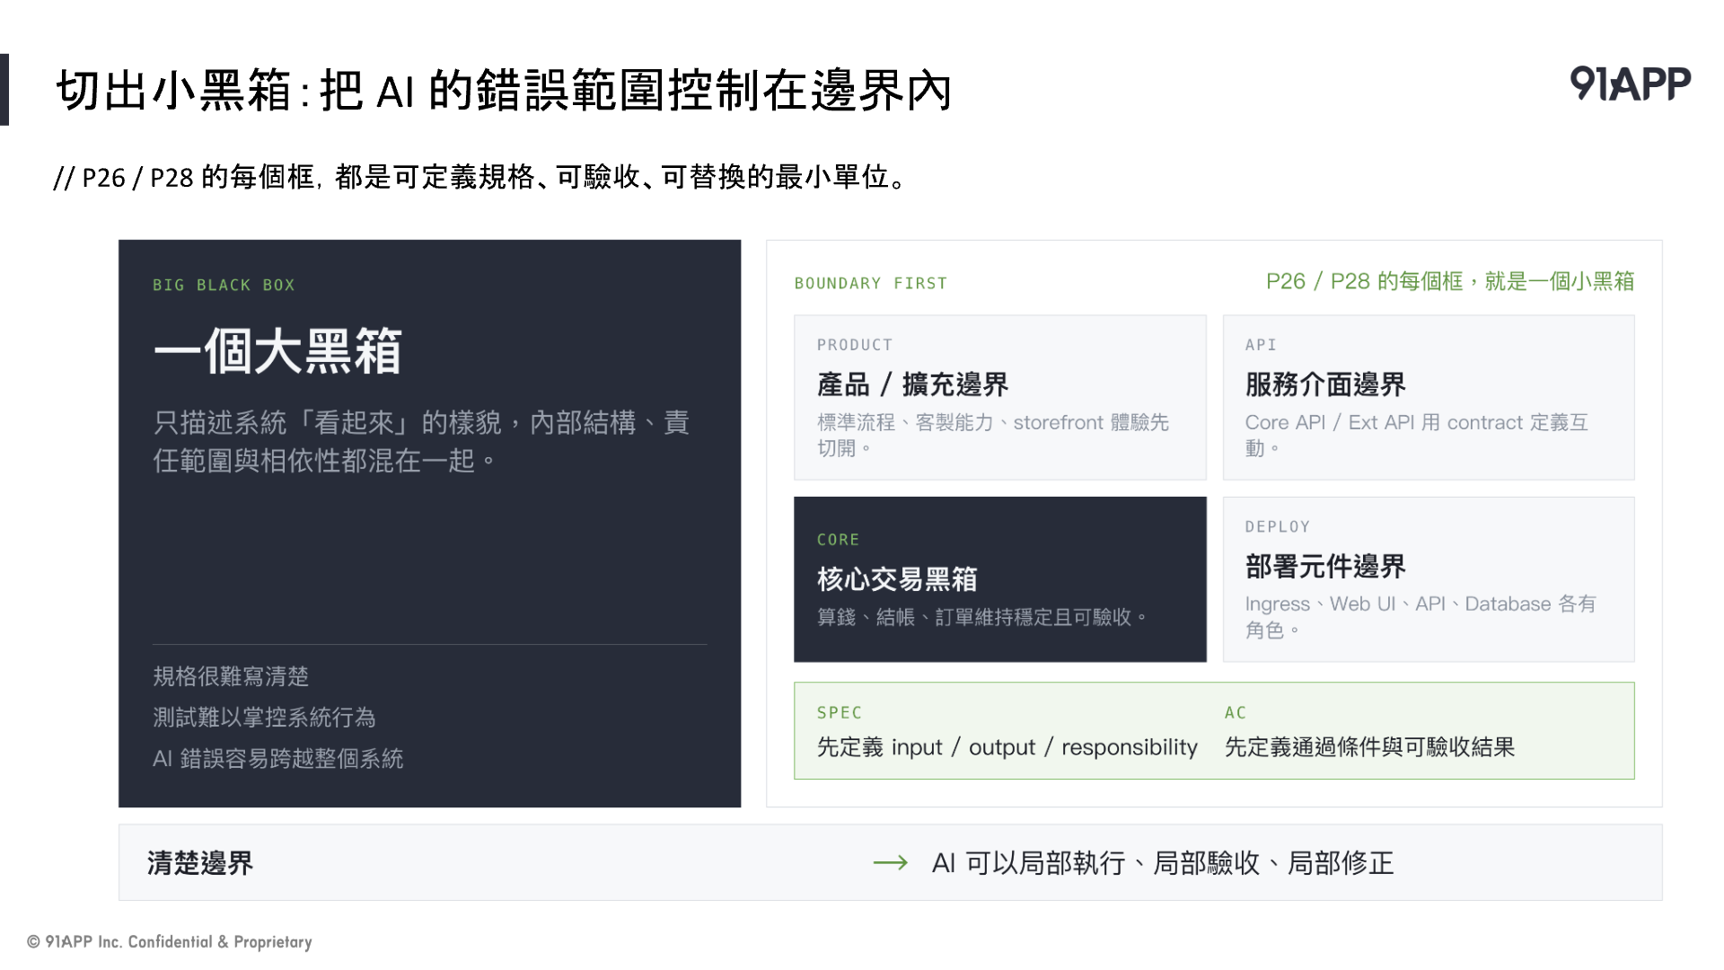Screen dimensions: 1724x970
Task: Click the line AI 錯誤容易跨越整個系統
Action: pyautogui.click(x=278, y=759)
